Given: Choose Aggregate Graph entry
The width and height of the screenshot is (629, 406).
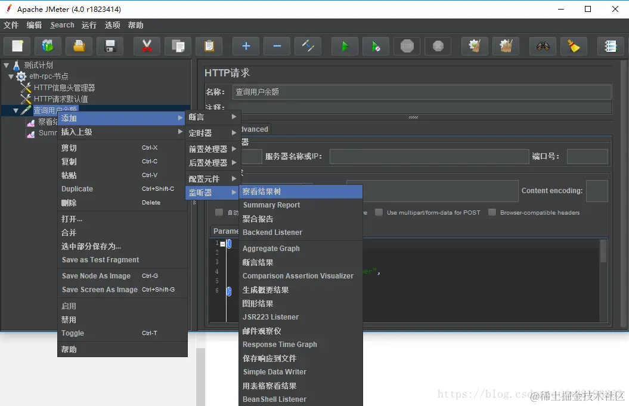Looking at the screenshot, I should tap(301, 249).
